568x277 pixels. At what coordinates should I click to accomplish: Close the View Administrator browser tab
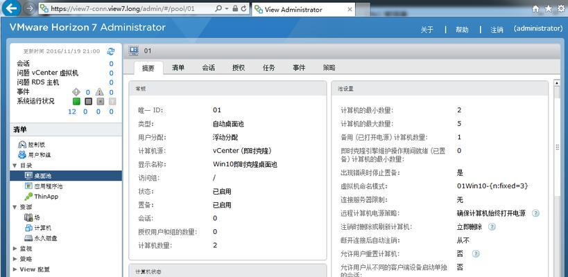tap(350, 10)
